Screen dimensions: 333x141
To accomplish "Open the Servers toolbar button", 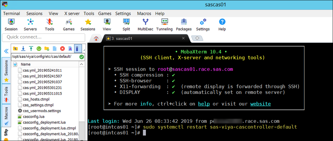I will (x=30, y=25).
